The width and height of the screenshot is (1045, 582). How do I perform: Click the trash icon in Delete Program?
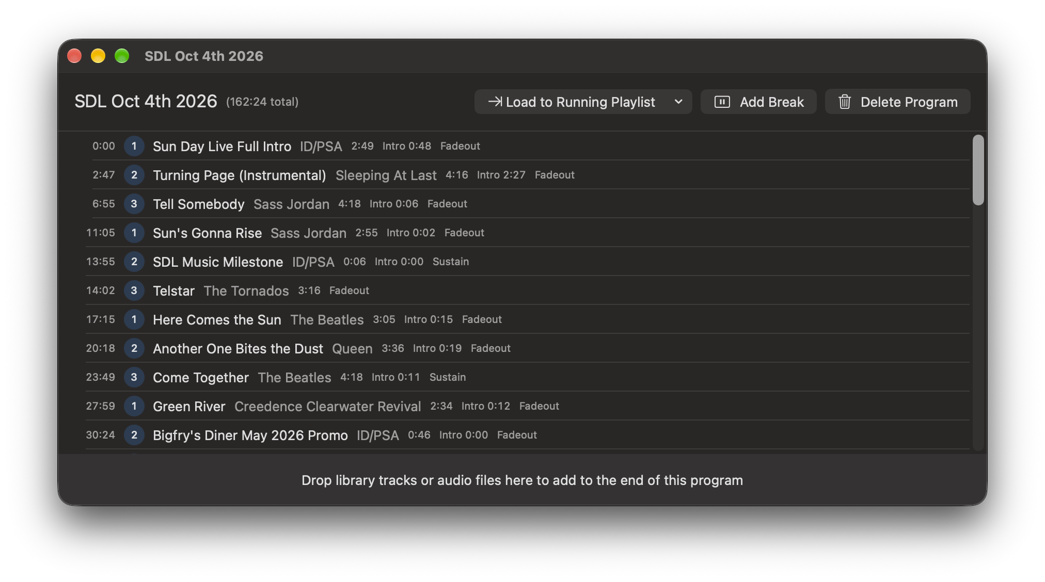click(845, 102)
